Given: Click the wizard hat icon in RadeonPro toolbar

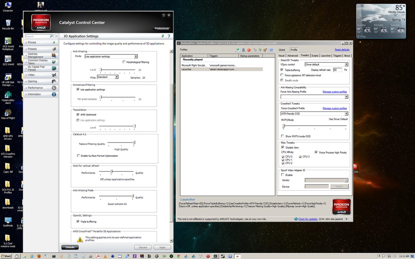Looking at the screenshot, I should point(244,50).
